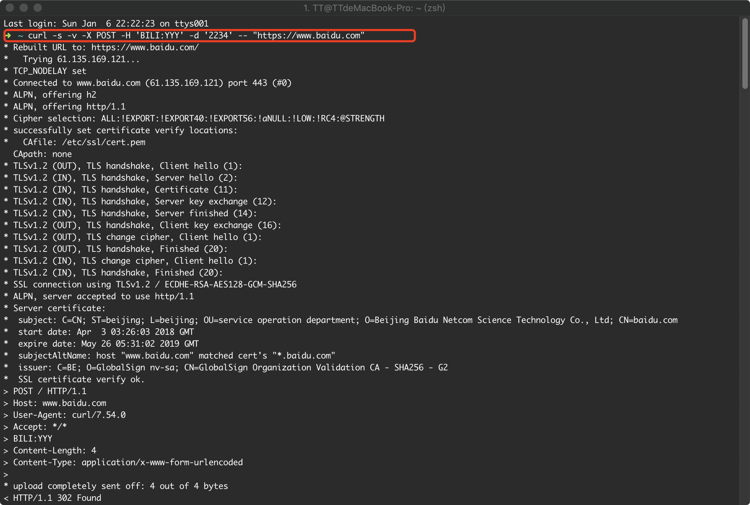Click the 'Content-Length: 4' header line
This screenshot has height=505, width=750.
(x=50, y=451)
